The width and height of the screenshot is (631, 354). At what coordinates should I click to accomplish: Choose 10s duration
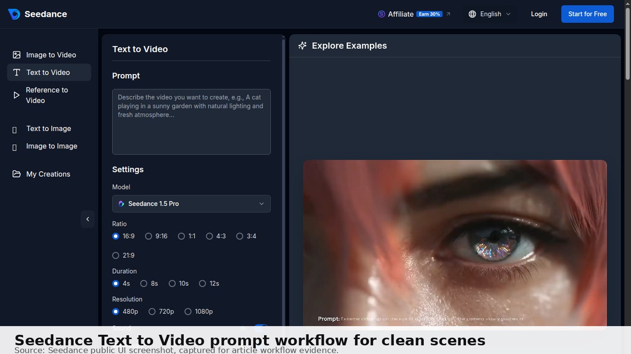click(178, 284)
